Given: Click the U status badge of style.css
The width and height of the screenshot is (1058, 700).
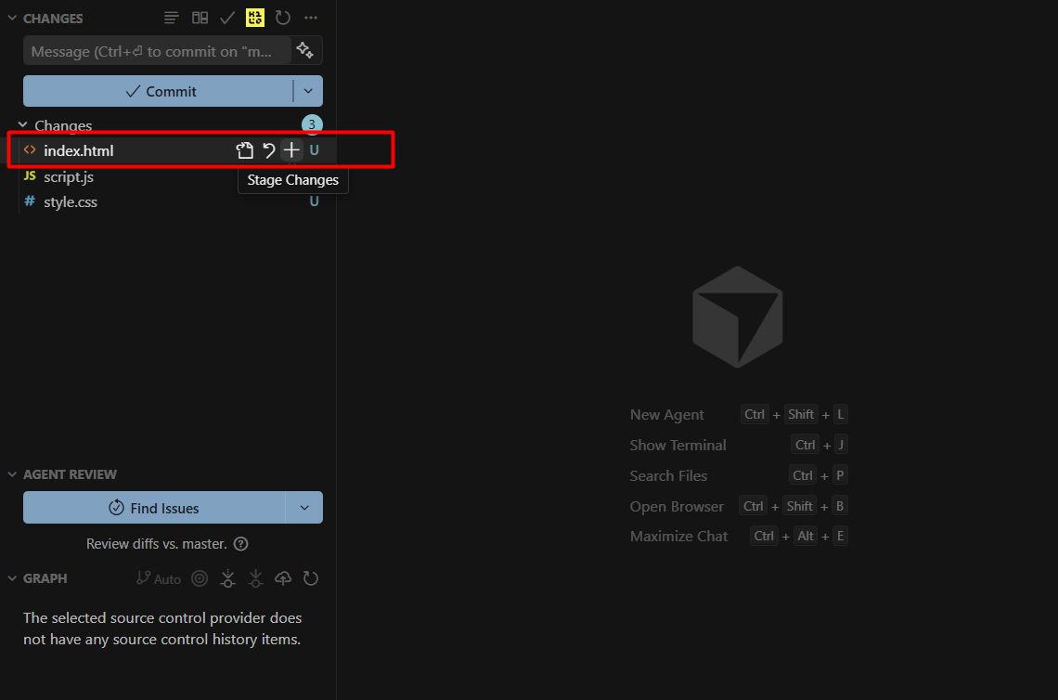Looking at the screenshot, I should [314, 201].
